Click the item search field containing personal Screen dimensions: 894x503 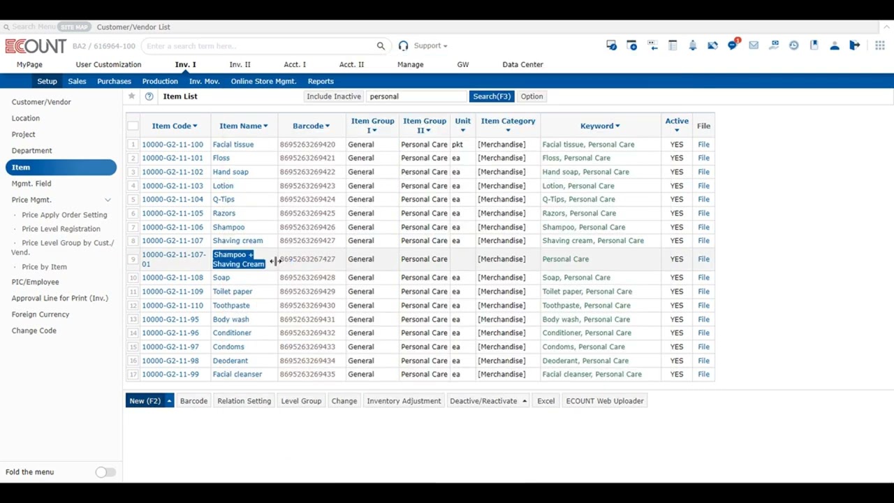click(417, 96)
